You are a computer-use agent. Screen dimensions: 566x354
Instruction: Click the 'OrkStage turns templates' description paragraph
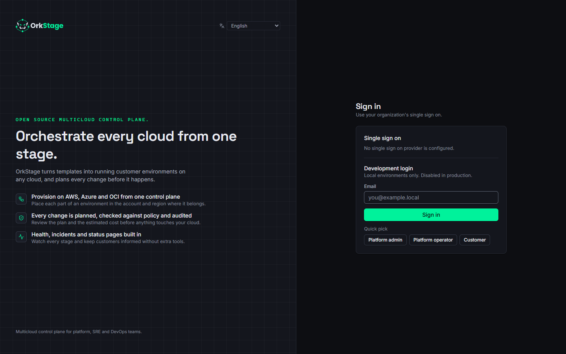pos(101,175)
